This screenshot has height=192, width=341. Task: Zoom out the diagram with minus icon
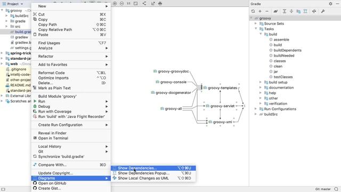coord(122,4)
